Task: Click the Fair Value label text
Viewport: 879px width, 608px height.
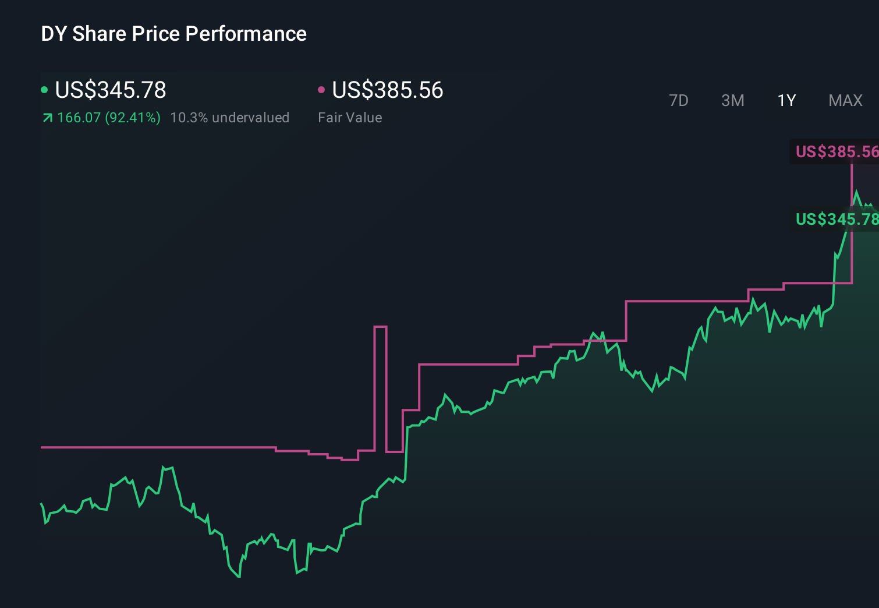Action: click(x=350, y=117)
